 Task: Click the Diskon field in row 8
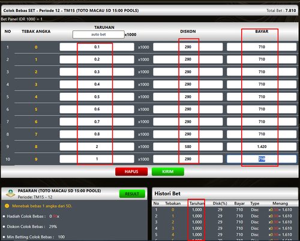pos(188,134)
